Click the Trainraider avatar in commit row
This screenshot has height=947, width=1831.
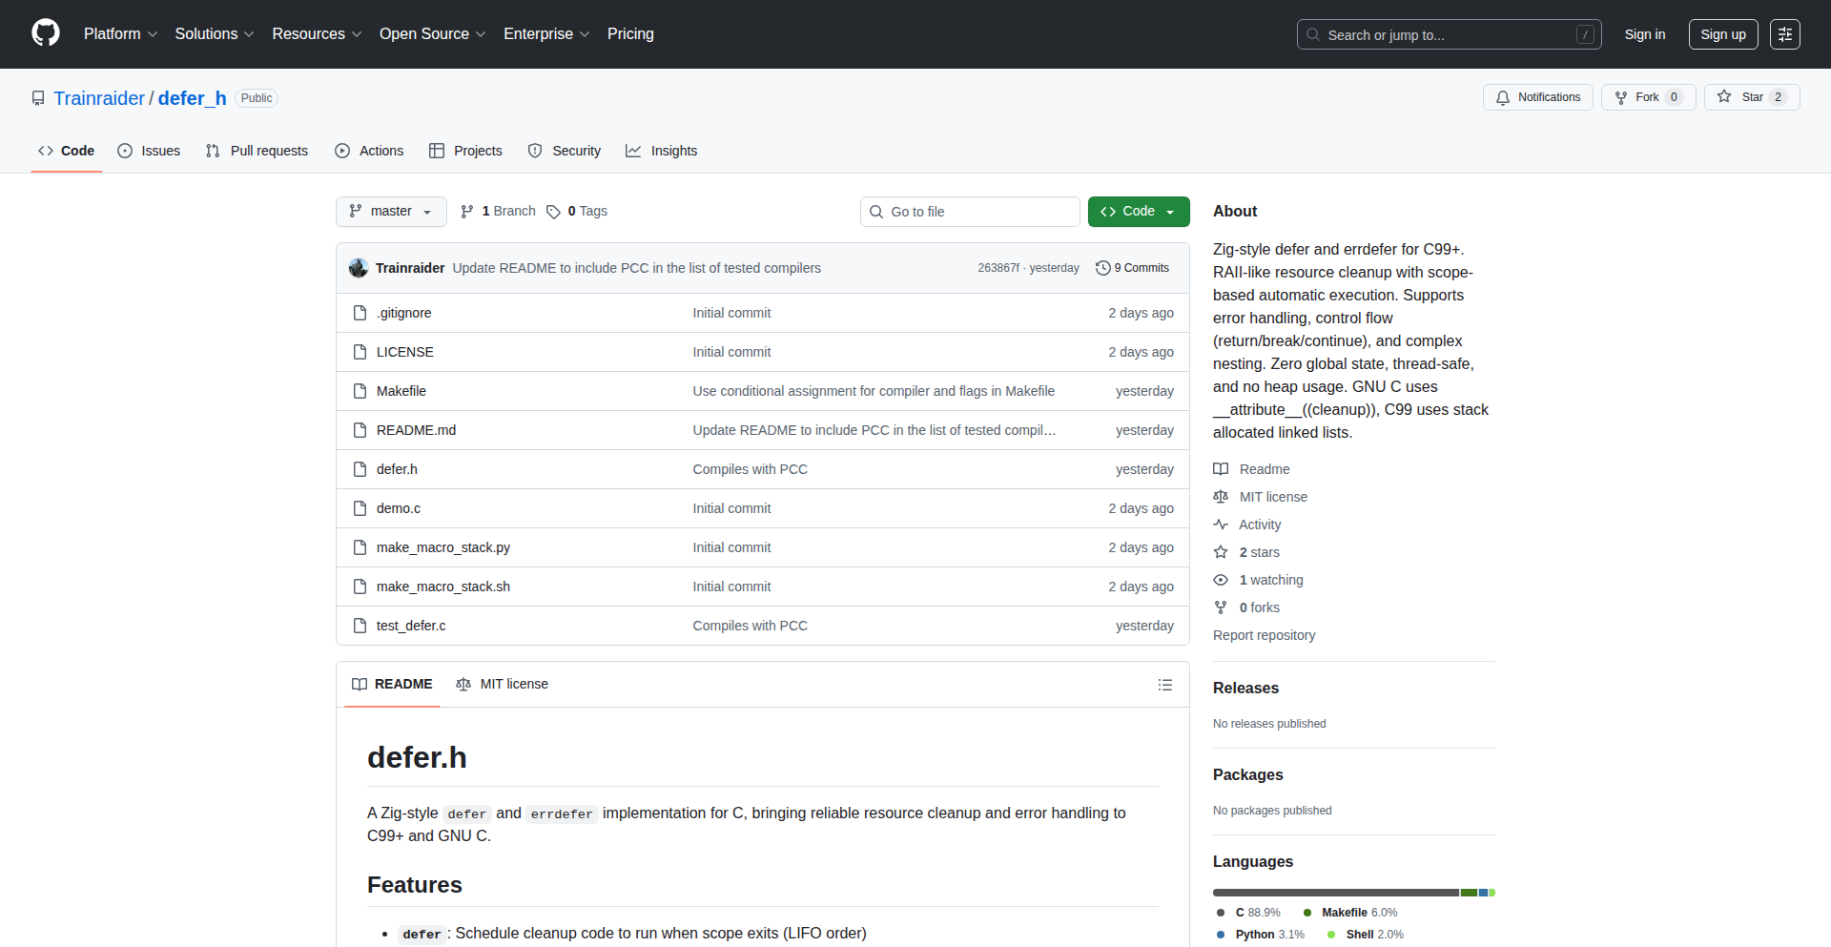click(x=359, y=268)
